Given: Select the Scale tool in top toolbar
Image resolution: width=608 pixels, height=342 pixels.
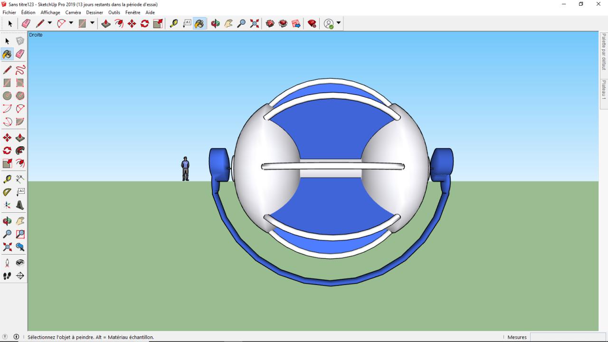Looking at the screenshot, I should (158, 23).
